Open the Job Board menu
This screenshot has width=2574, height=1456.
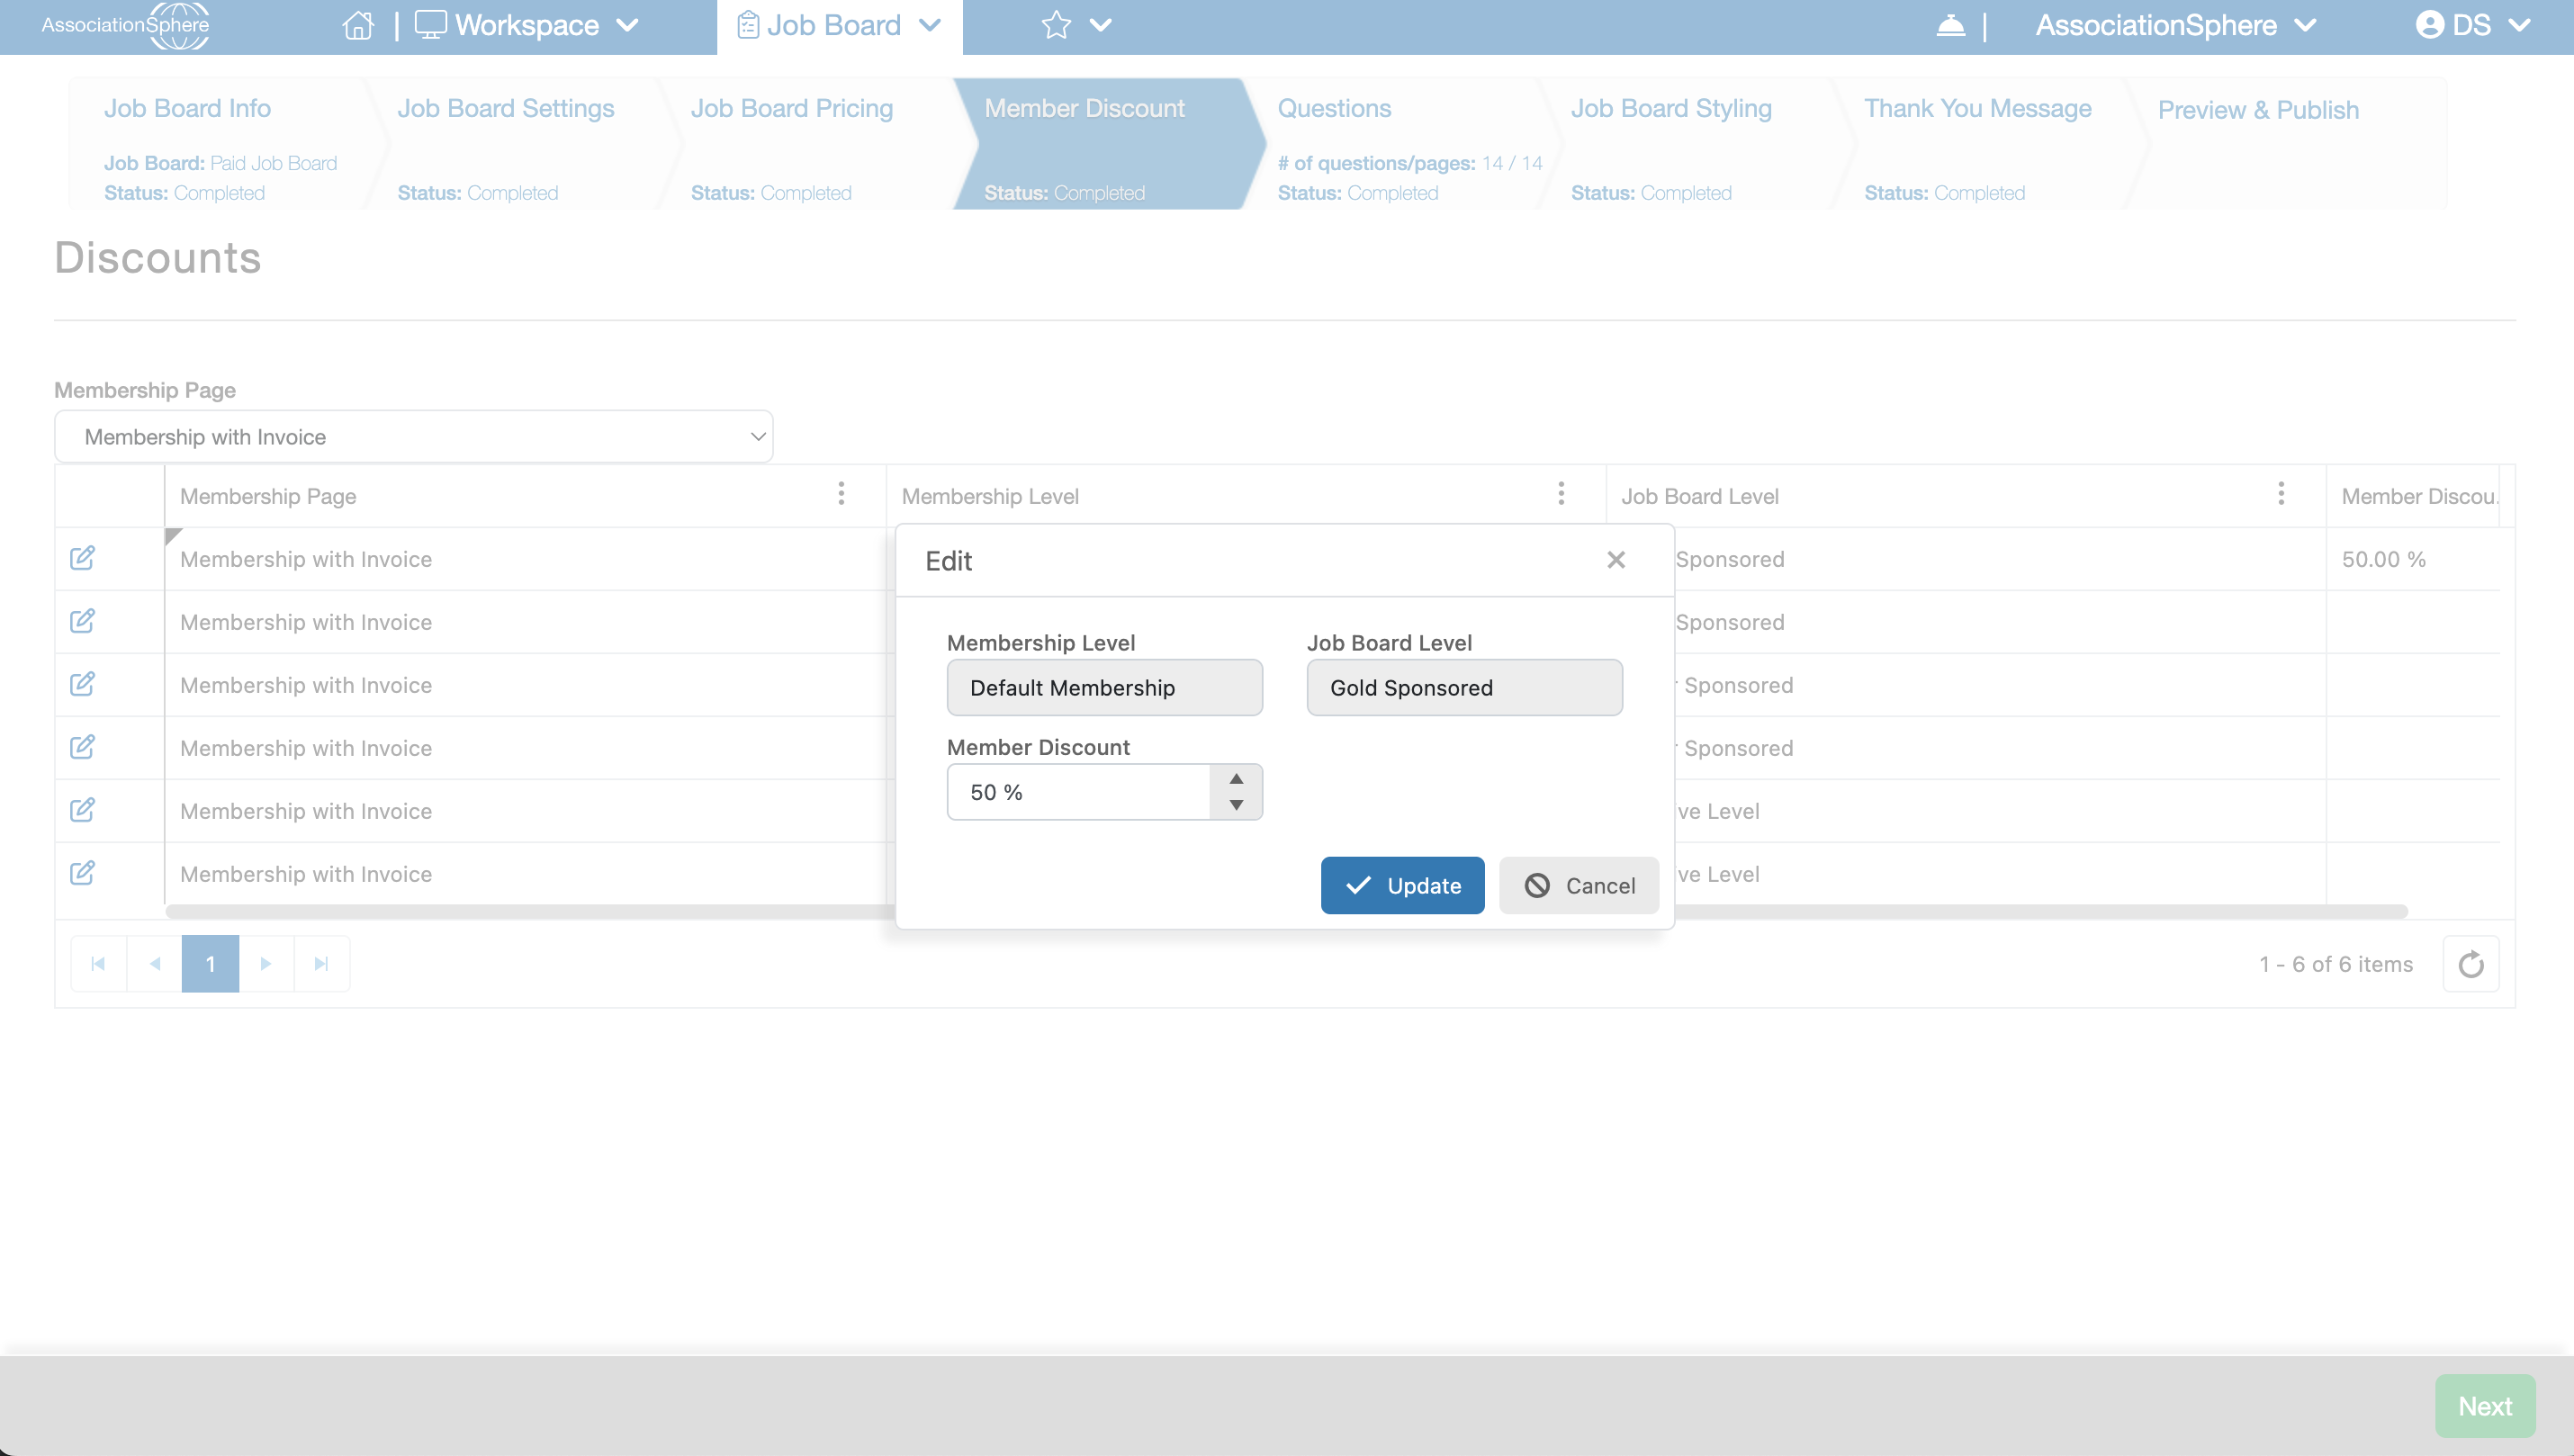tap(840, 25)
